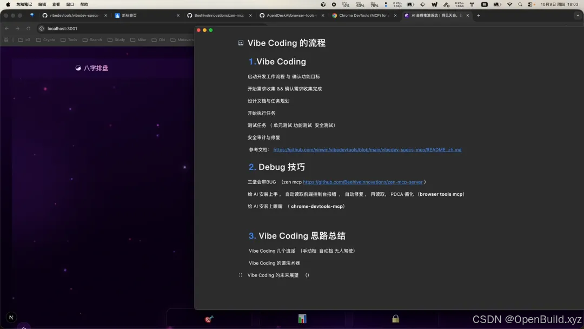Open the Tools bookmarks folder

69,40
